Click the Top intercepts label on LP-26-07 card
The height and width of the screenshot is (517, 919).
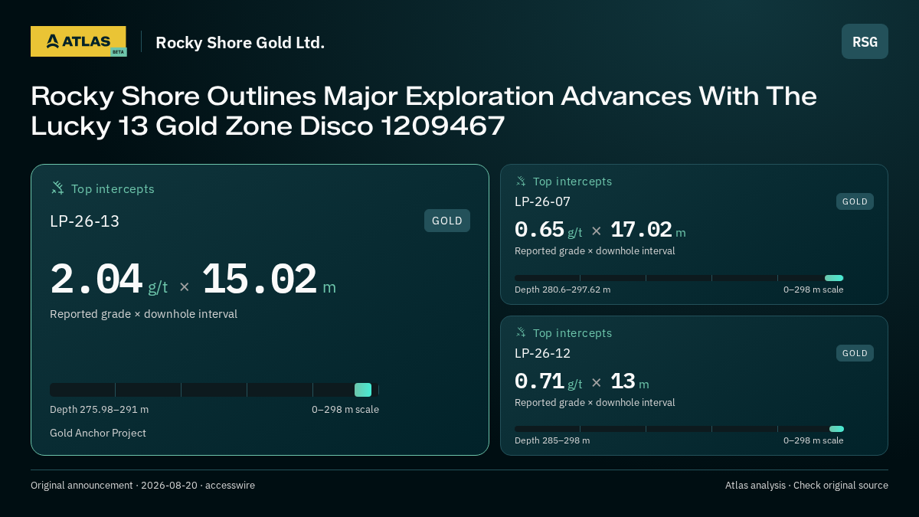point(572,182)
